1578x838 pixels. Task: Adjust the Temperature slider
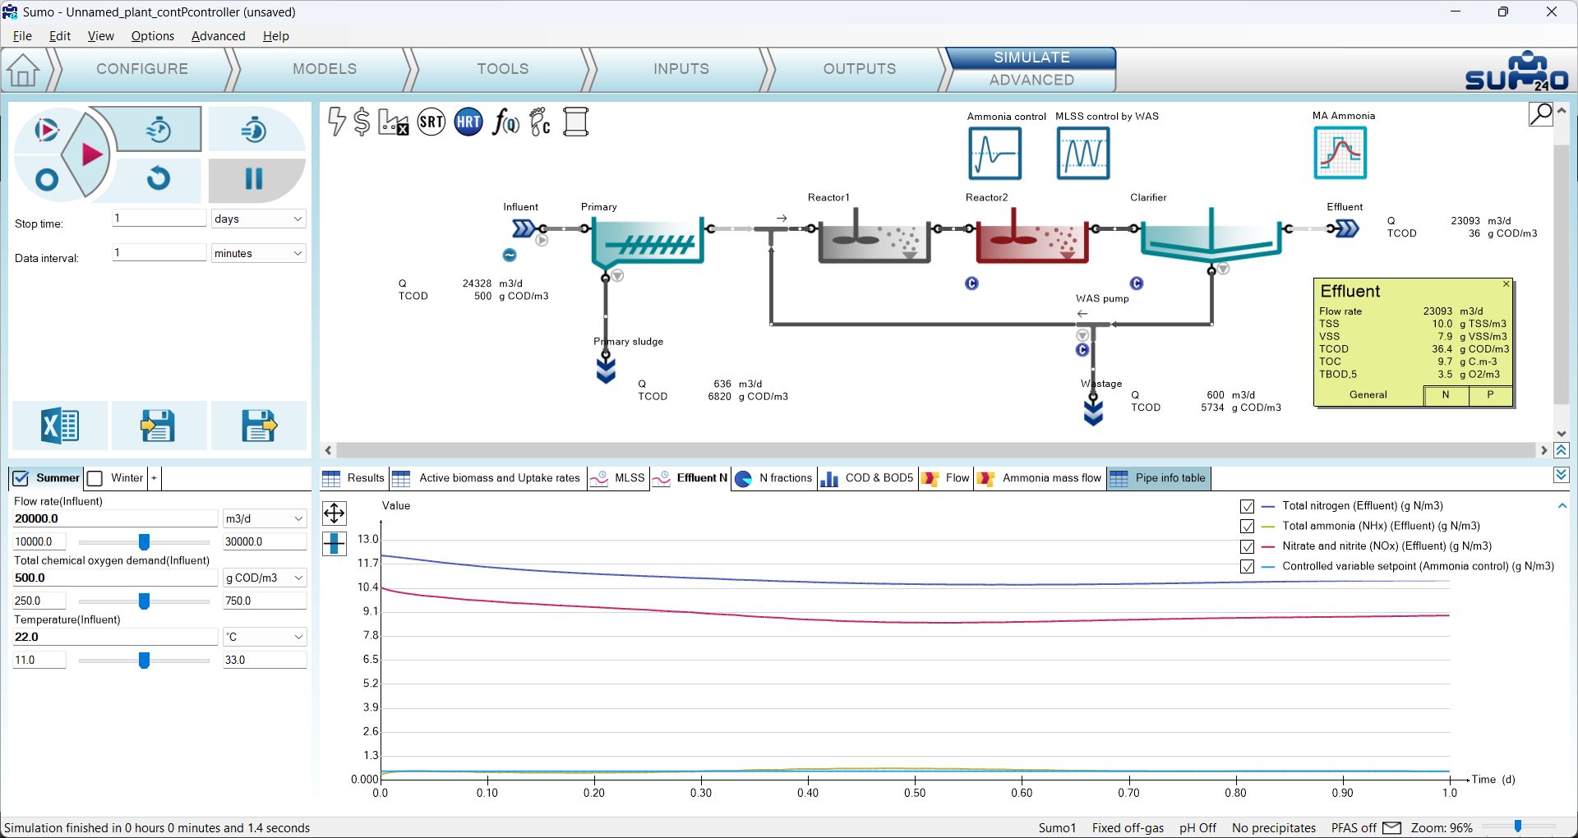(x=145, y=661)
